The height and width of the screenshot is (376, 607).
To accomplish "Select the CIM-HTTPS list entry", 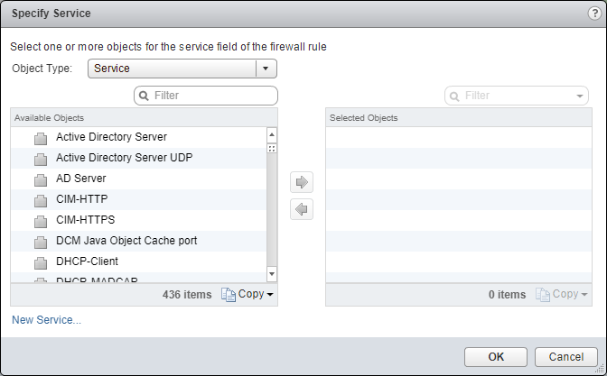I will (85, 220).
